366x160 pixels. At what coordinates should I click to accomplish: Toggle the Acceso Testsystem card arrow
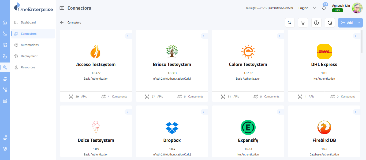pyautogui.click(x=128, y=36)
